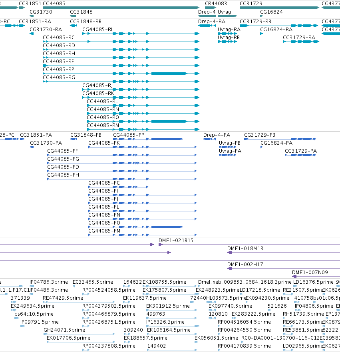Click protein CG44085-PO label
Screen dimensions: 340x352
[x=104, y=223]
